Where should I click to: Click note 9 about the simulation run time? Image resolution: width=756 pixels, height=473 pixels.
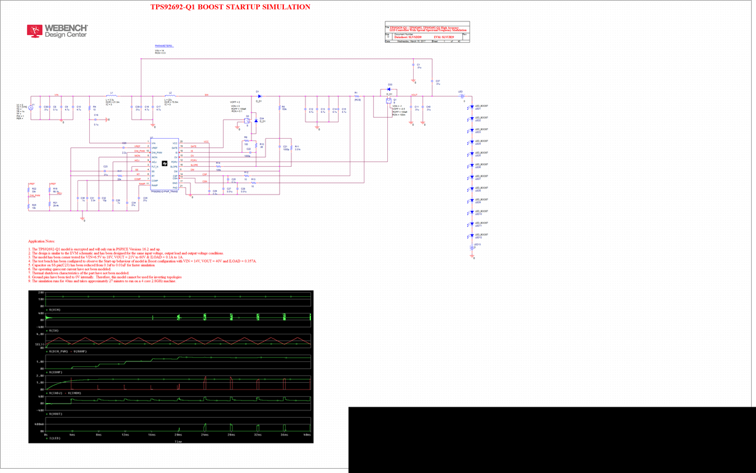[x=102, y=281]
